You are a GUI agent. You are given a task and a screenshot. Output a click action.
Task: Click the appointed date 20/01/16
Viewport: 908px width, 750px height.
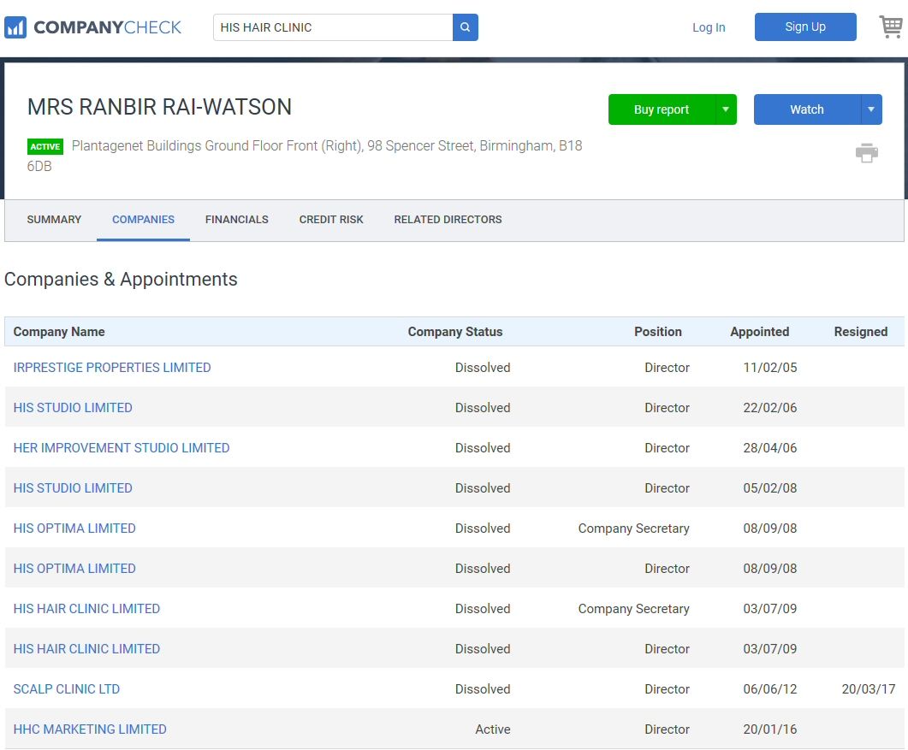pos(770,729)
